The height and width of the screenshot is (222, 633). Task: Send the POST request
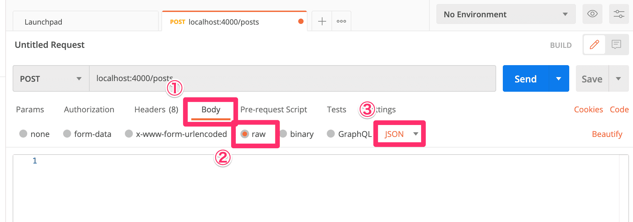(526, 78)
